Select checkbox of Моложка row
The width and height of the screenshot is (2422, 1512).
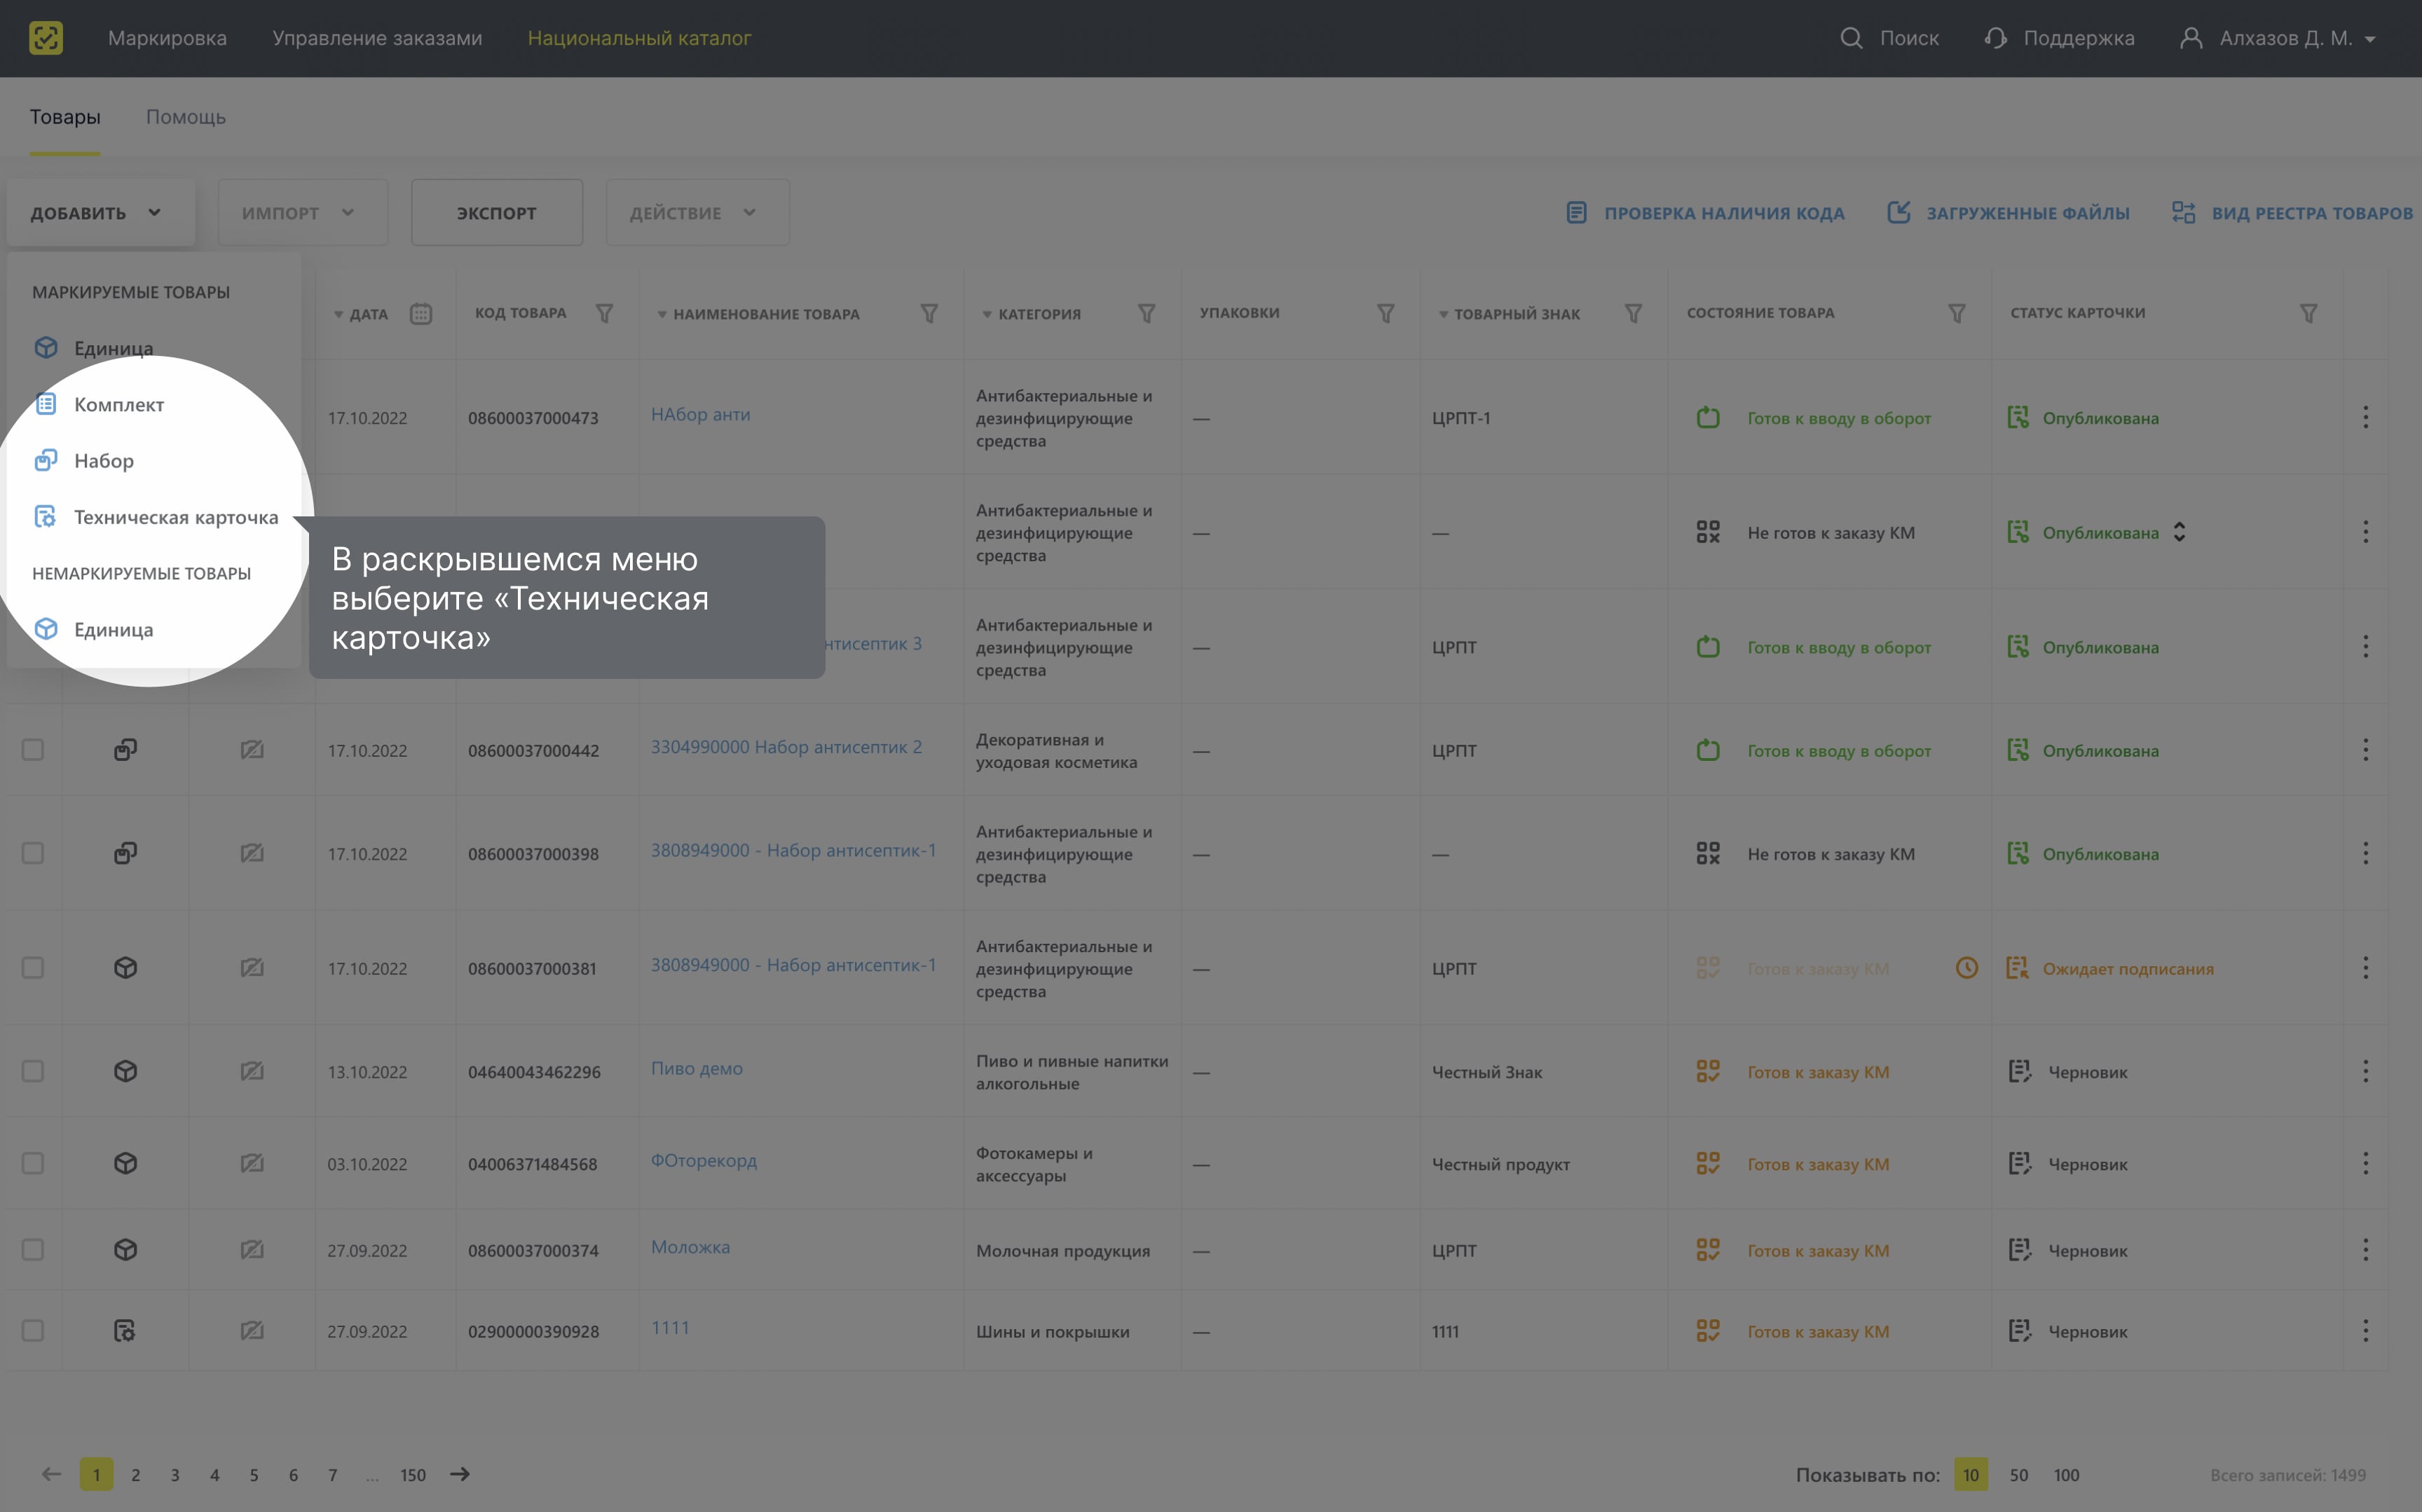tap(33, 1249)
